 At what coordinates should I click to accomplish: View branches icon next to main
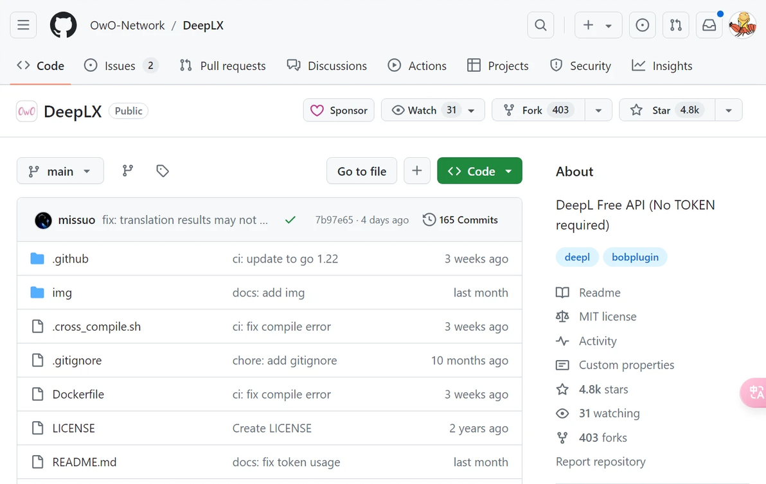pos(128,171)
